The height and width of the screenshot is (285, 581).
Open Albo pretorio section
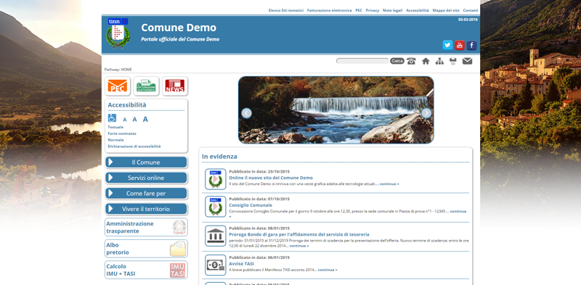[146, 249]
